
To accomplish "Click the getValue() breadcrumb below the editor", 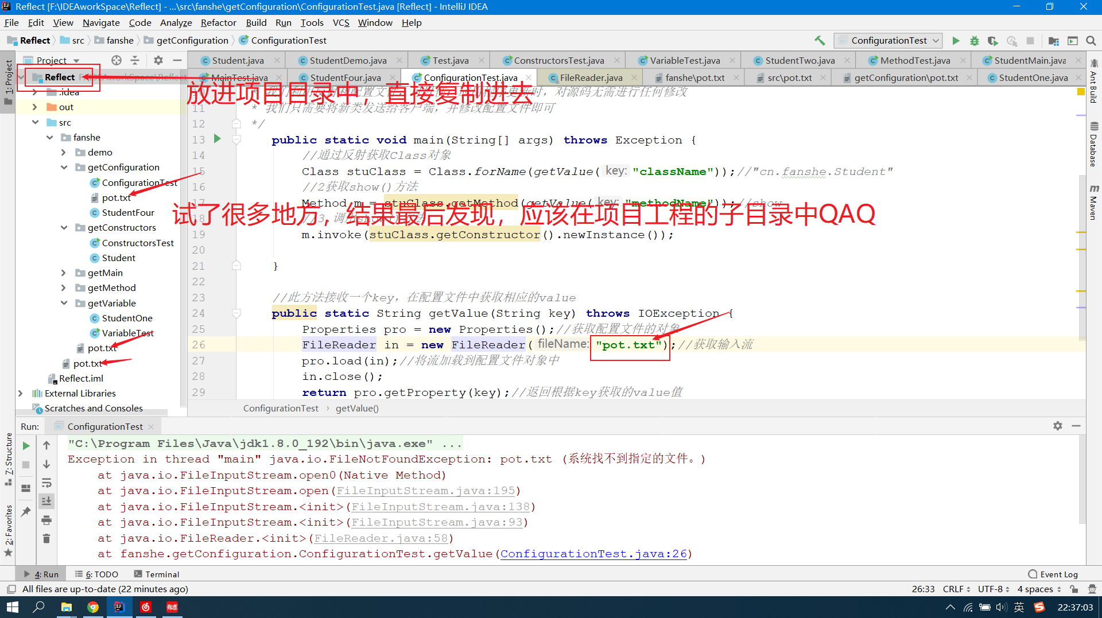I will click(x=357, y=408).
